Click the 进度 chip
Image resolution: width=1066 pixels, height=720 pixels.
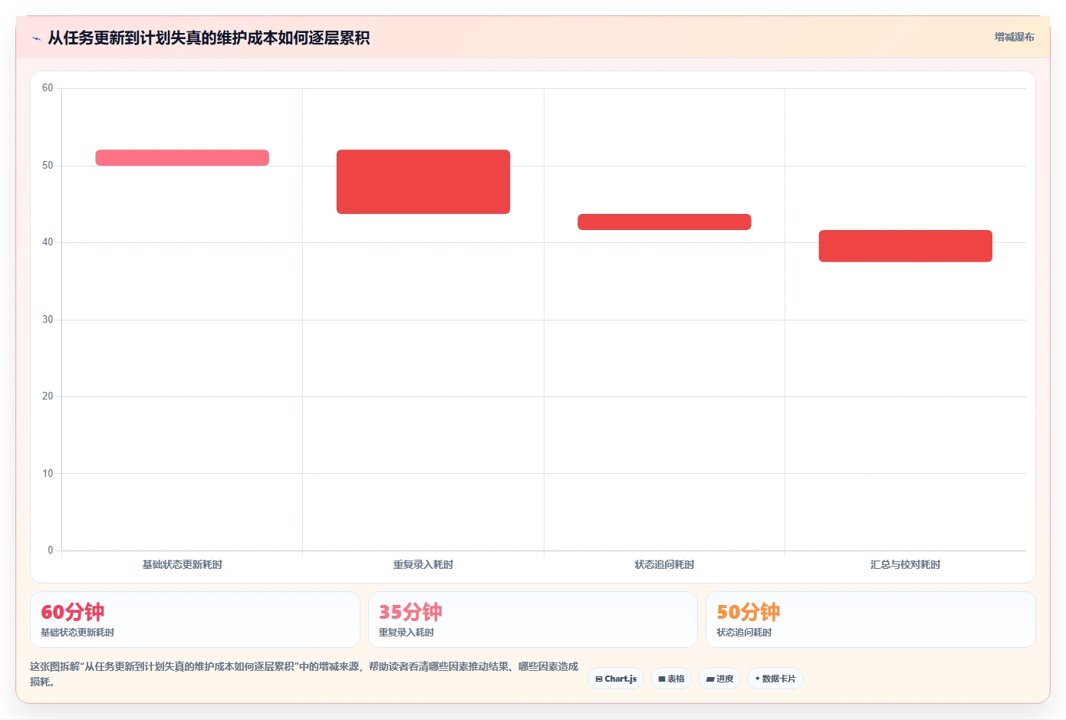[x=719, y=679]
